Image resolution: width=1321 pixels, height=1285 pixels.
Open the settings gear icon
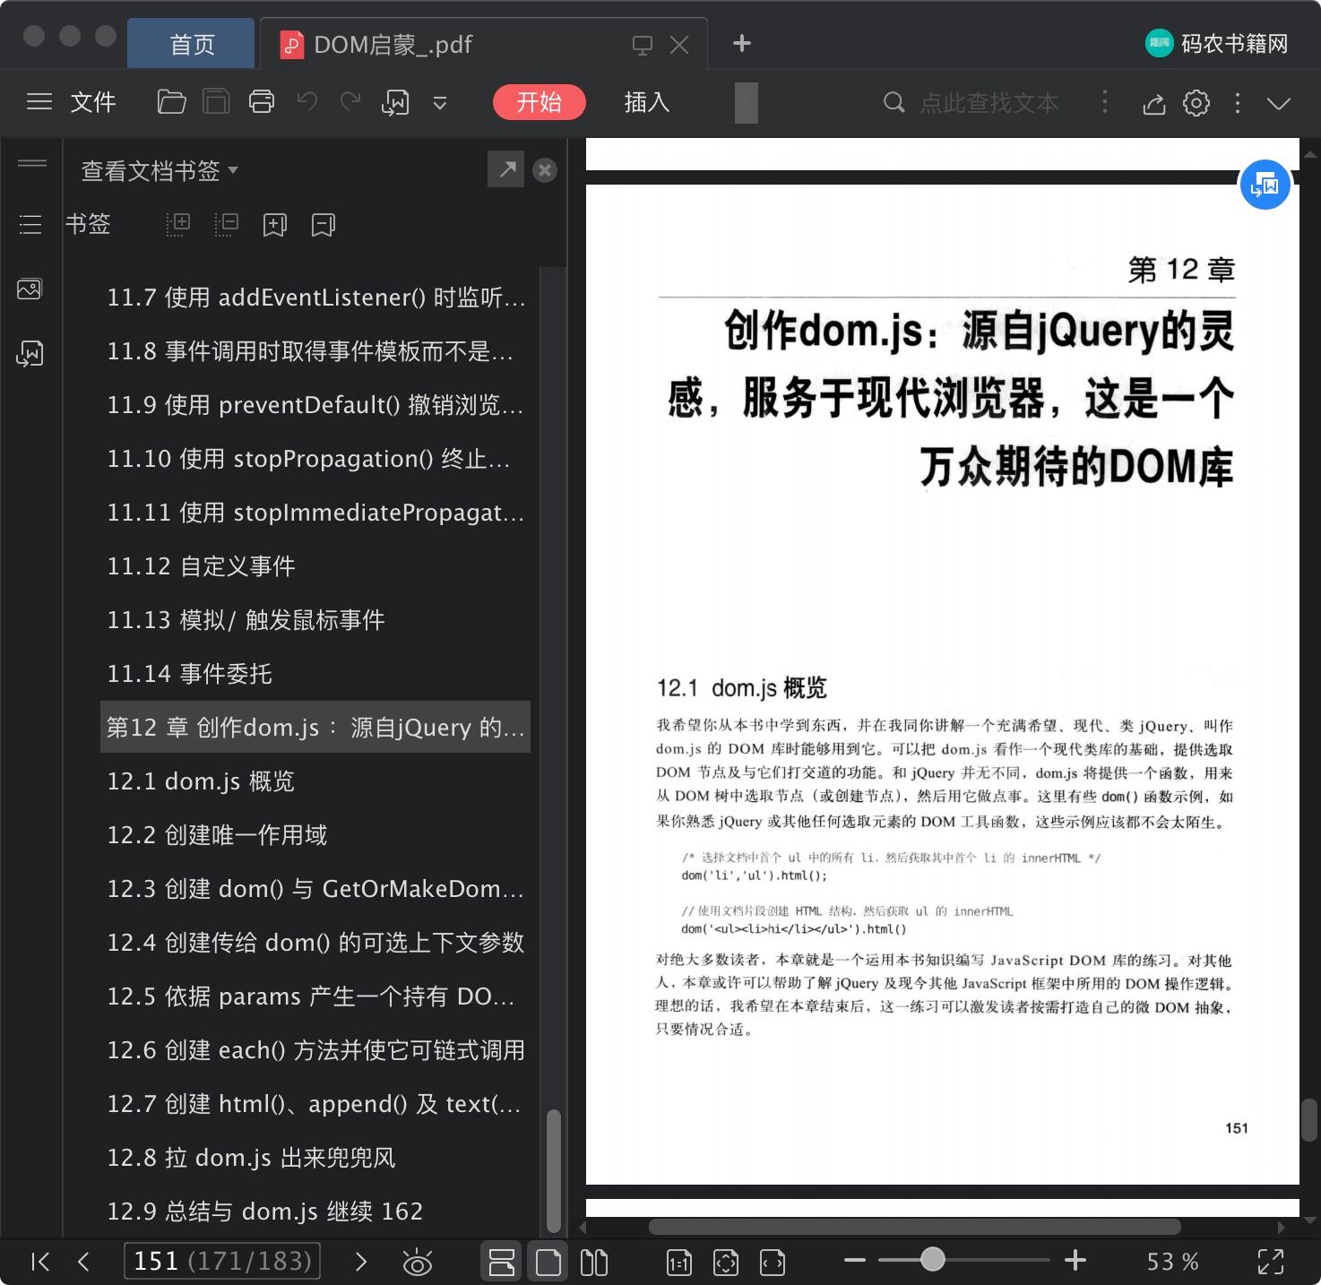(1196, 103)
